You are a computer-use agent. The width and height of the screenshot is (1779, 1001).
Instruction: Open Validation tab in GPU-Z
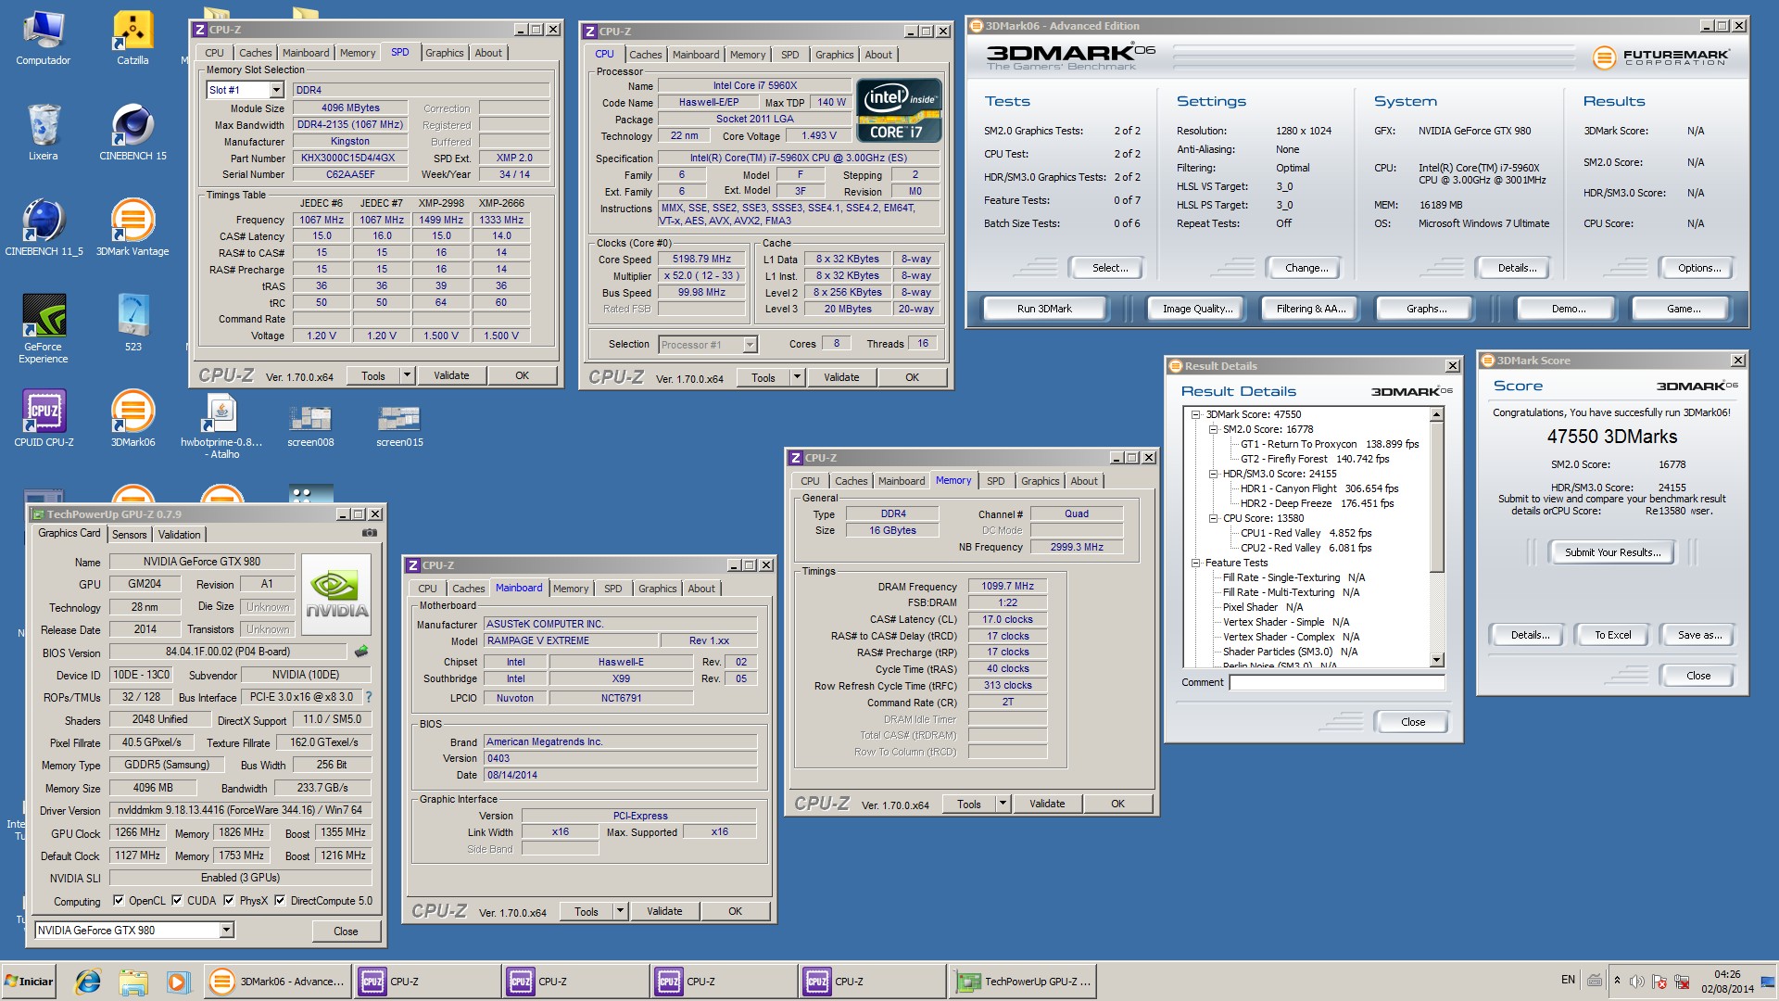179,534
